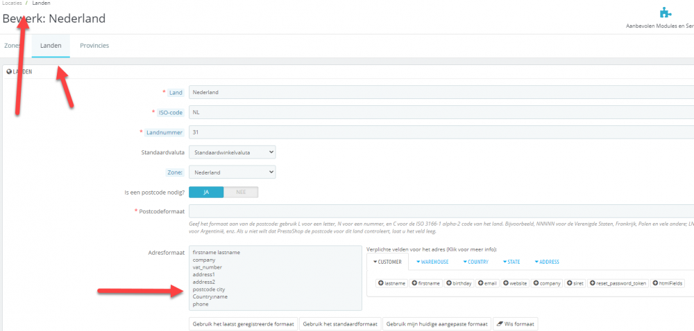Open the CUSTOMER fields tab
Viewport: 694px width, 331px height.
(387, 262)
